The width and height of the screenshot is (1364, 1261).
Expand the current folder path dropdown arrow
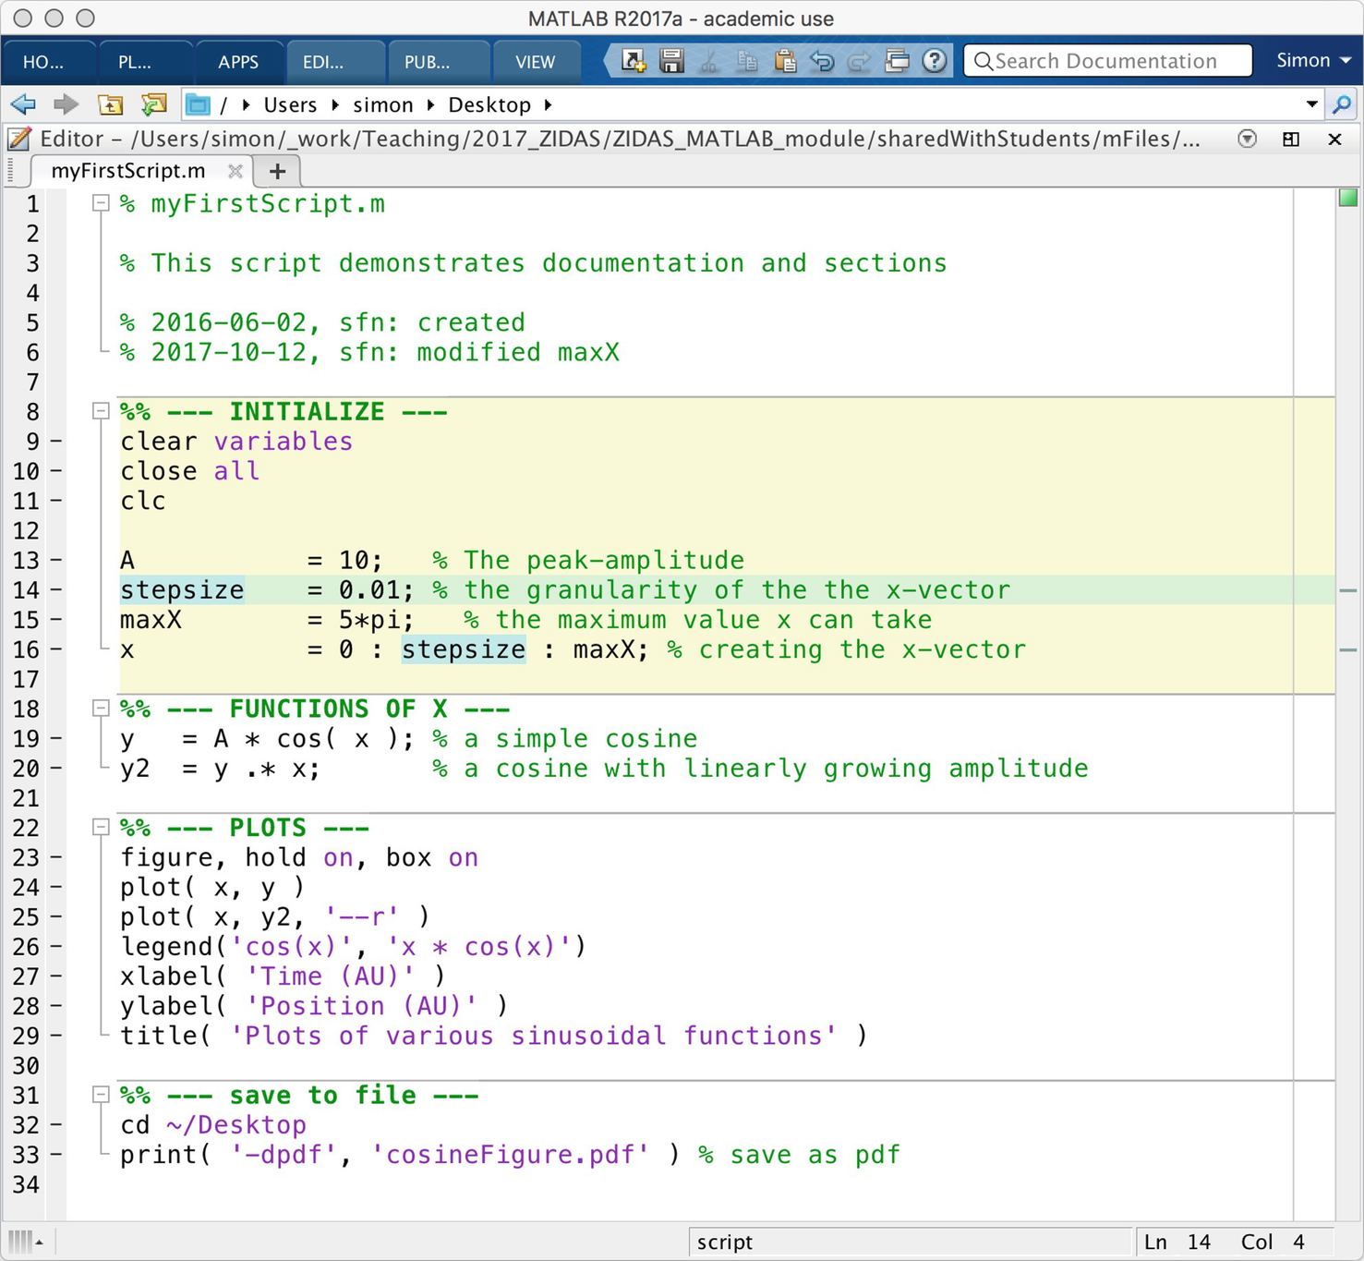pos(1311,104)
